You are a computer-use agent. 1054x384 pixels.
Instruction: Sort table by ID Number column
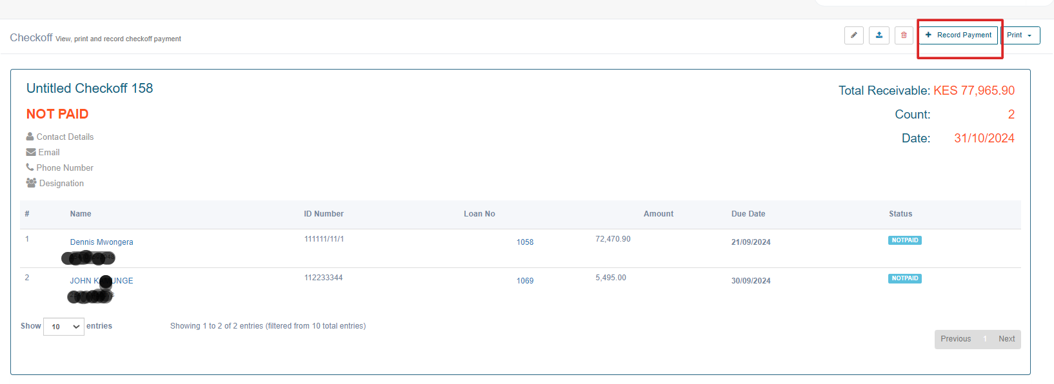(x=324, y=214)
